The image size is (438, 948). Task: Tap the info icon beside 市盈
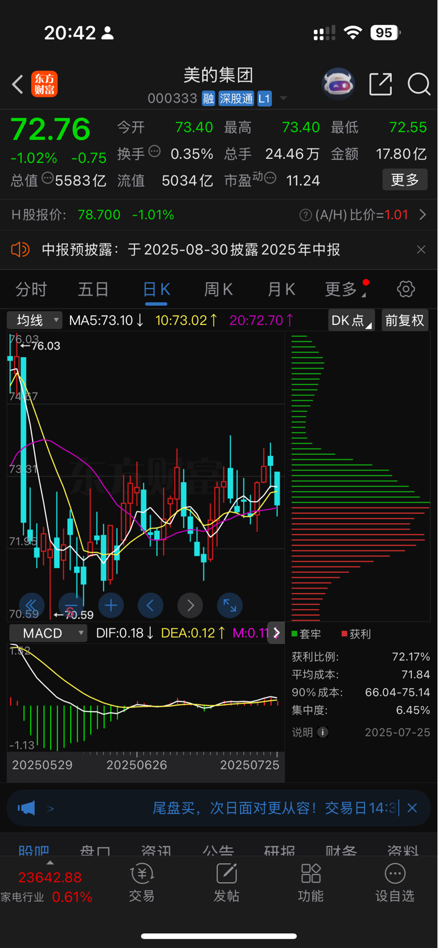point(271,178)
